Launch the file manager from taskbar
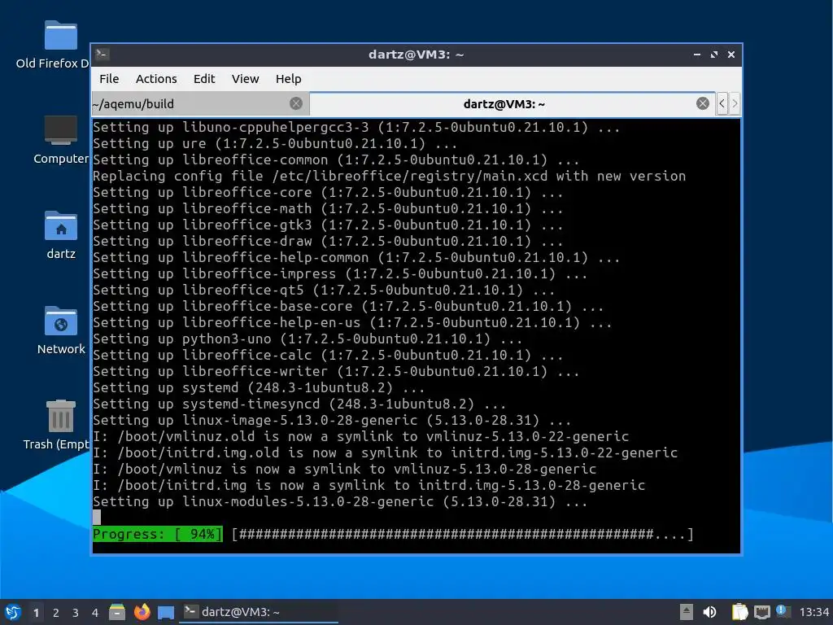 pos(117,612)
